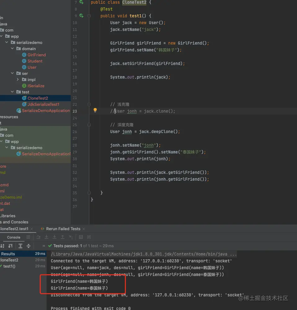Close the Rerun Failed Tests tab
The image size is (297, 310).
click(x=84, y=229)
